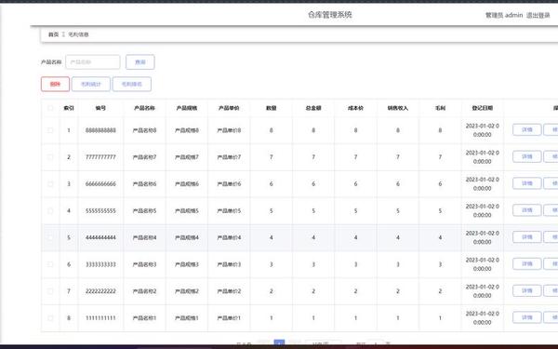Click the 管理员 admin user label
The image size is (558, 349).
pos(504,15)
